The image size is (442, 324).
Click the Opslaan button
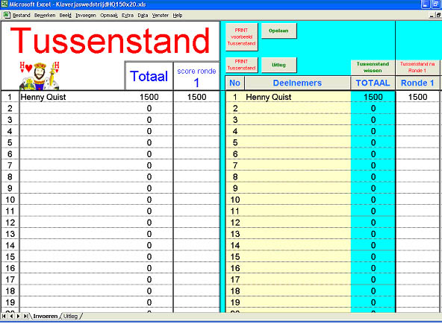point(278,31)
